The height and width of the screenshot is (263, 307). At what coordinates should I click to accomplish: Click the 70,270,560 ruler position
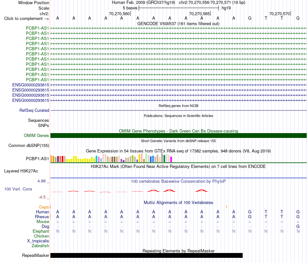coord(119,14)
